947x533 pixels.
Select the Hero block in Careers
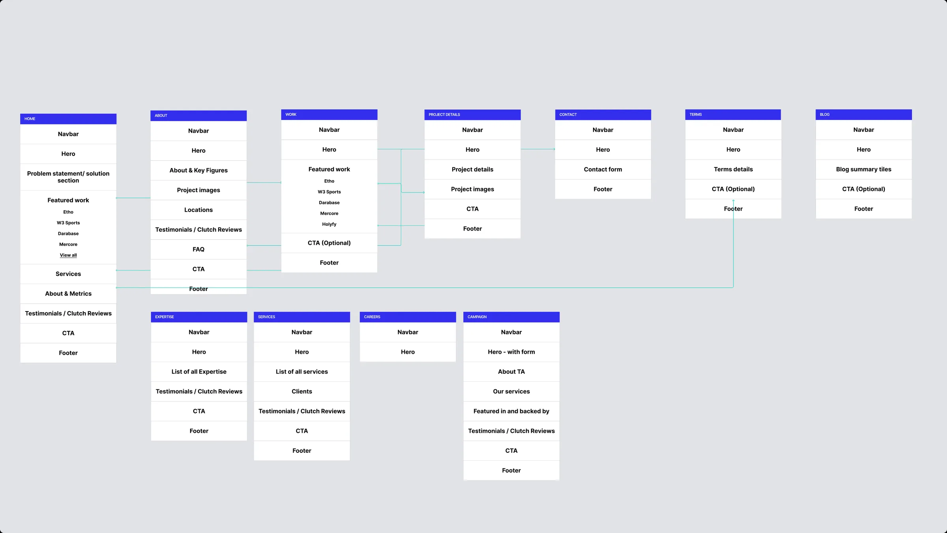(x=408, y=352)
